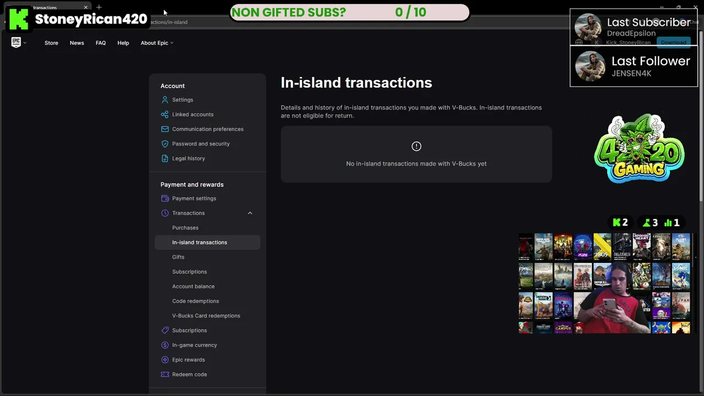Collapse the Transactions section chevron
This screenshot has width=704, height=396.
point(250,213)
